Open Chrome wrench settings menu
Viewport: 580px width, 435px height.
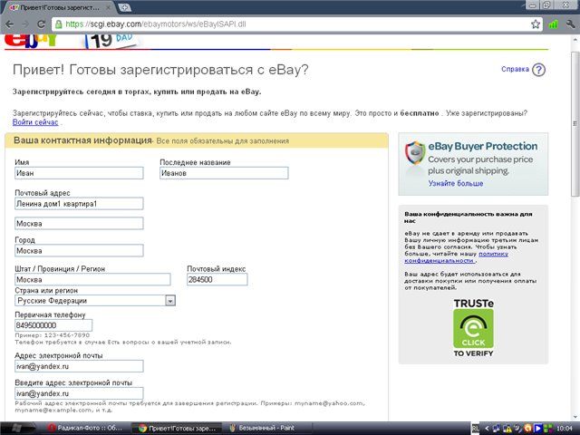tap(570, 24)
